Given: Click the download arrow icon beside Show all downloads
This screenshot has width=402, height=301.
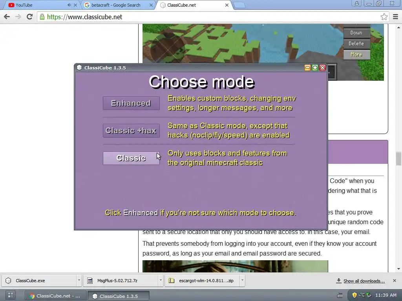Looking at the screenshot, I should coord(339,281).
